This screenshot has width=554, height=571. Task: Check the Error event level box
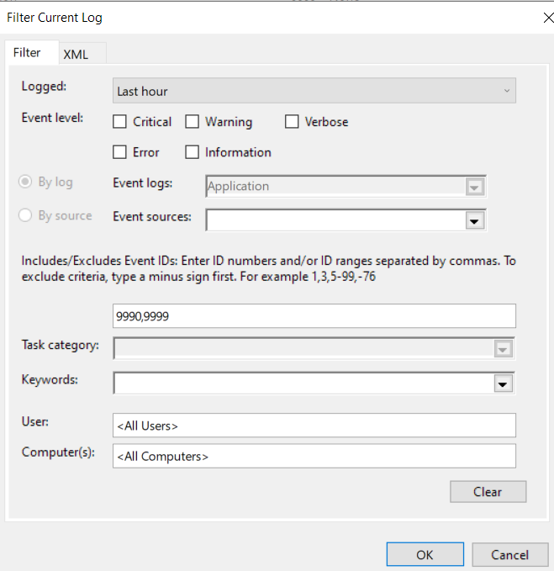click(x=119, y=152)
